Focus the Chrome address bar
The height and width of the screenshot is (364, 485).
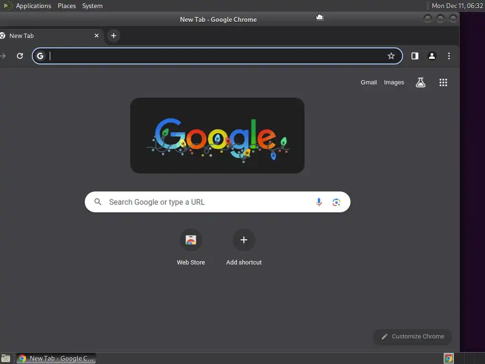tap(217, 56)
